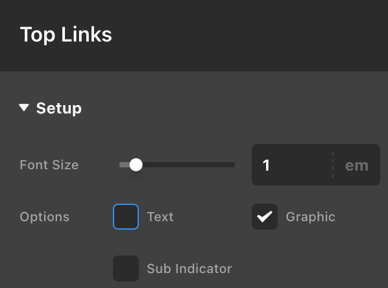
Task: Enable the Text option checkbox
Action: click(126, 217)
